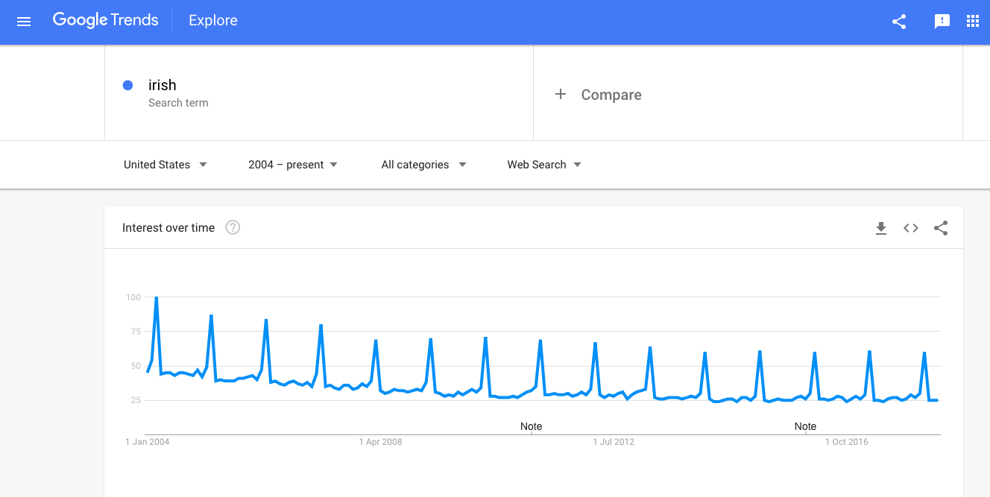Viewport: 990px width, 497px height.
Task: Edit the irish search term
Action: pyautogui.click(x=163, y=85)
